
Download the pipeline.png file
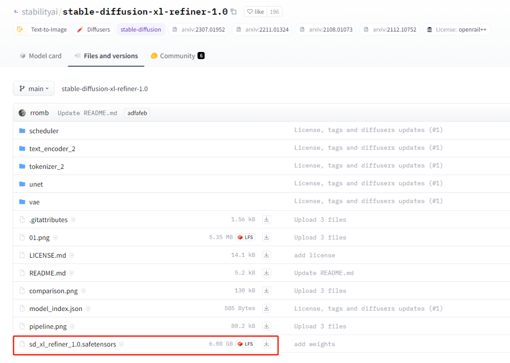266,326
